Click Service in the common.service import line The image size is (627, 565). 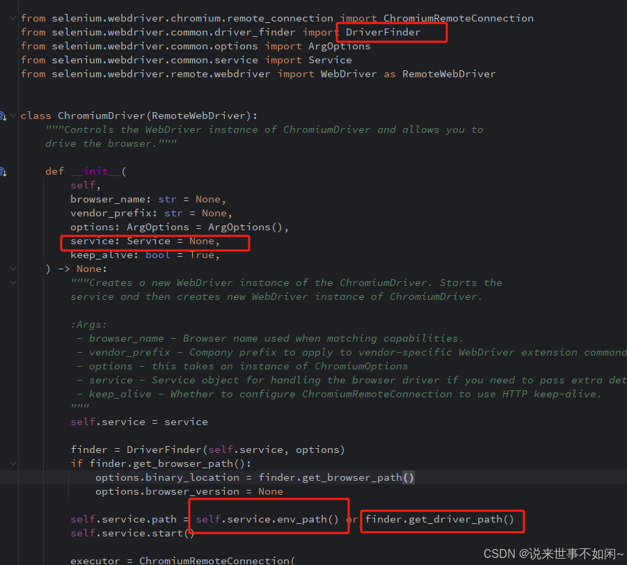click(330, 60)
